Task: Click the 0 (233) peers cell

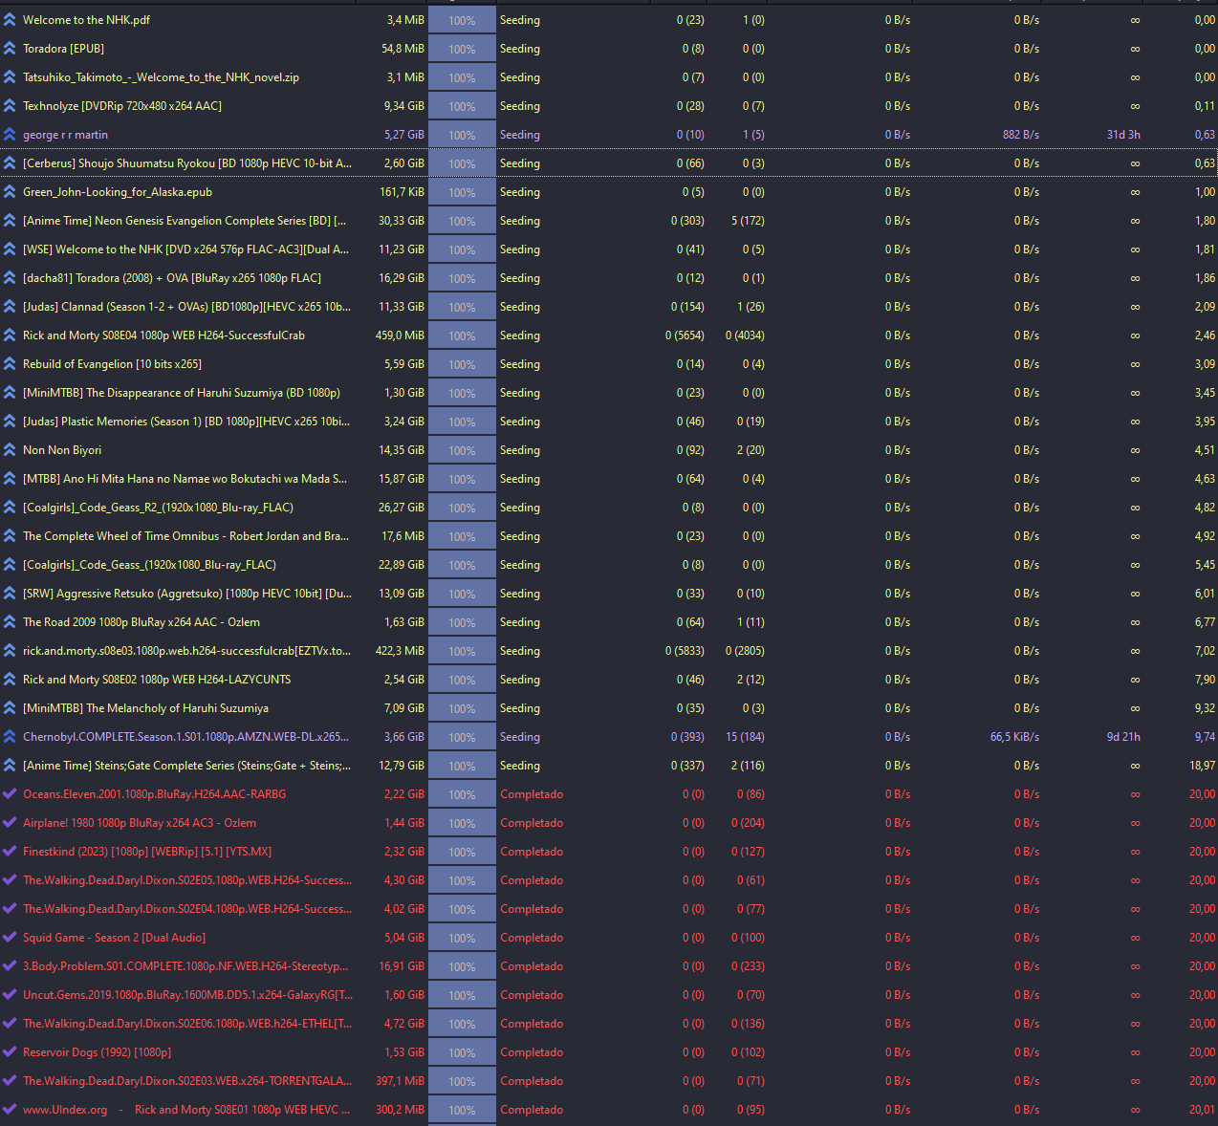Action: click(748, 966)
